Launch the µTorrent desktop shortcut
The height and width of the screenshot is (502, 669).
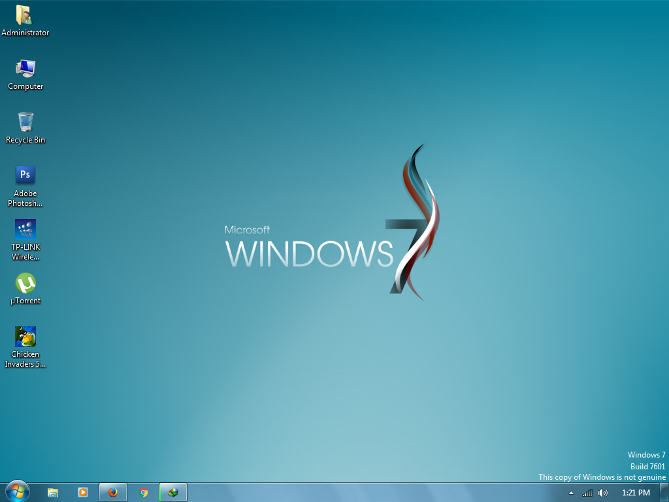(25, 282)
